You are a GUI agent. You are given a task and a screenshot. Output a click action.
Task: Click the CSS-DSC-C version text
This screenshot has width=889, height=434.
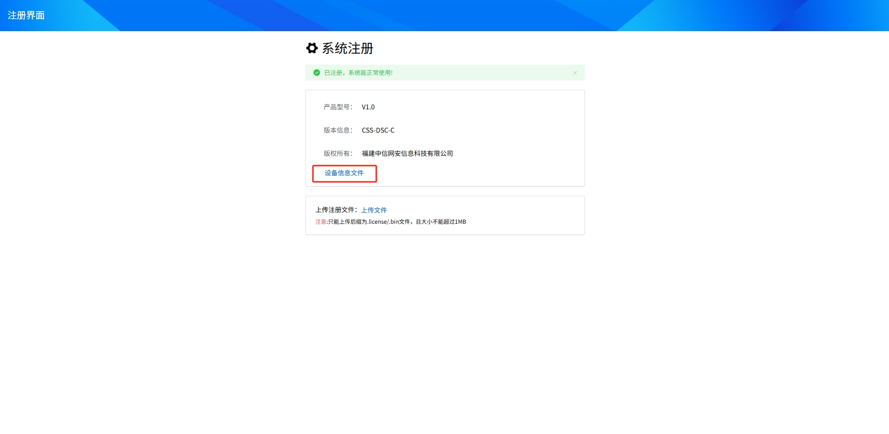click(378, 130)
